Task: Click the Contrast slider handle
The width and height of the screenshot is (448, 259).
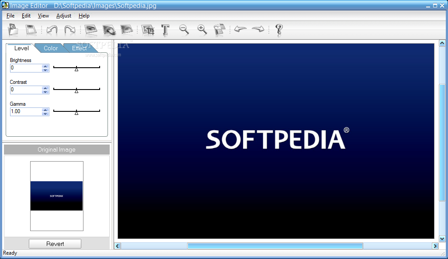Action: pyautogui.click(x=76, y=90)
